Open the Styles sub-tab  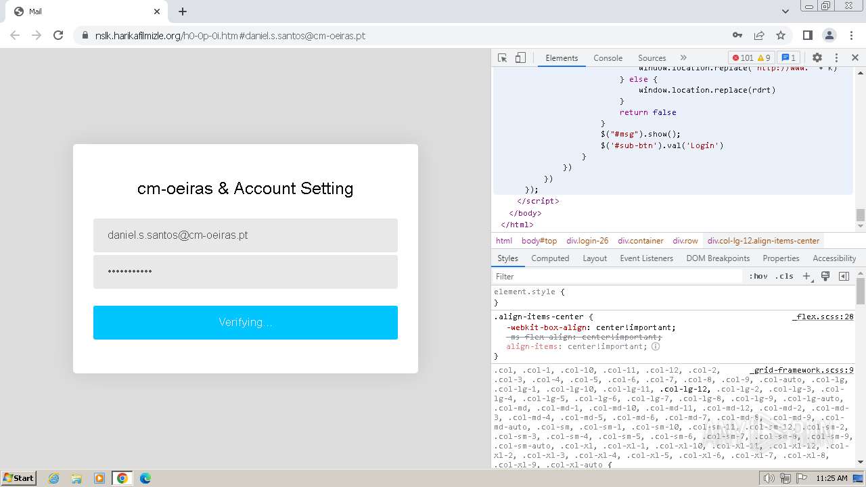pos(507,258)
